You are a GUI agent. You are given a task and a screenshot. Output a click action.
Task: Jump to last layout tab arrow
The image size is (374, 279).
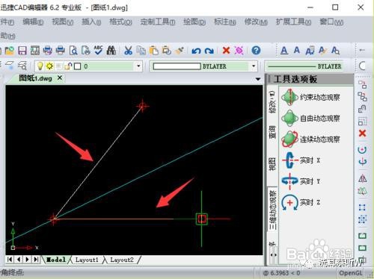click(36, 260)
